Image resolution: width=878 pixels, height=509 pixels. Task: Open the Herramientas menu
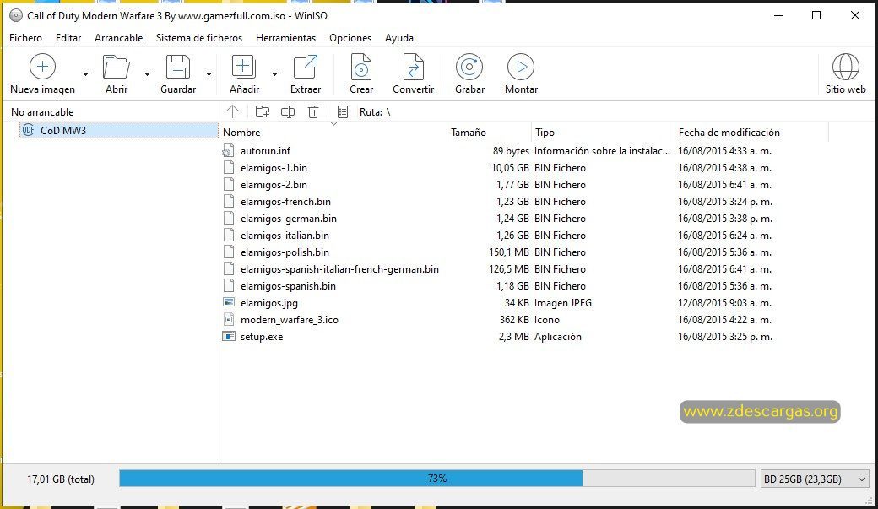click(285, 37)
